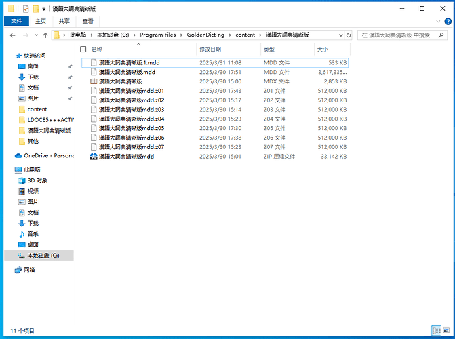This screenshot has height=339, width=455.
Task: Expand the address bar history dropdown
Action: coord(340,35)
